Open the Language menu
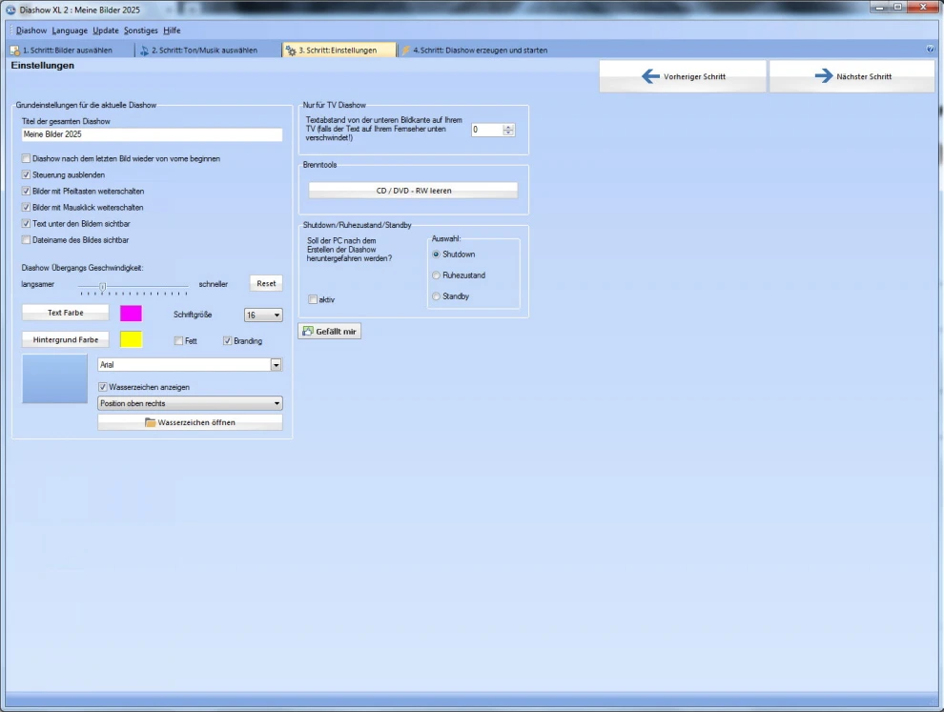This screenshot has height=712, width=944. 70,31
